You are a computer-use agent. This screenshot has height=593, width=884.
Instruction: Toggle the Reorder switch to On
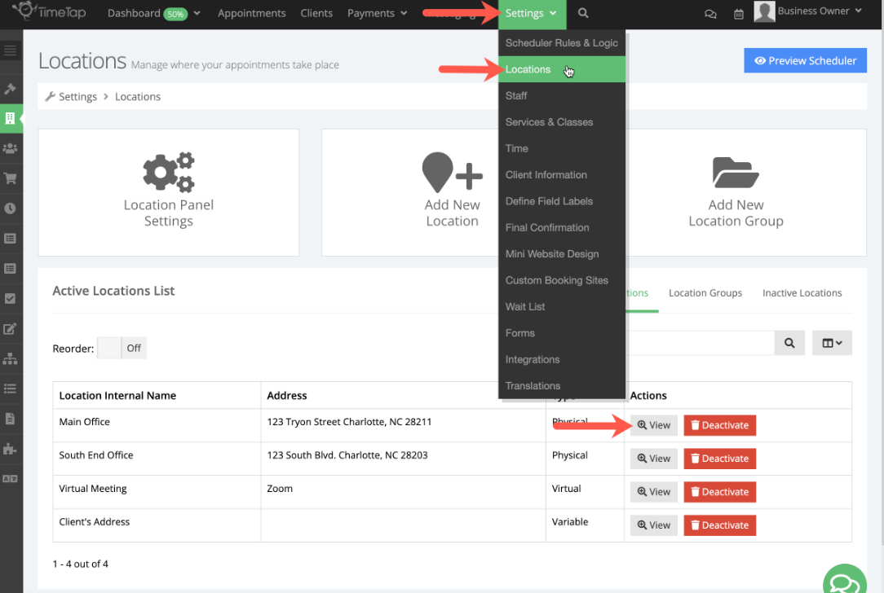pos(109,348)
